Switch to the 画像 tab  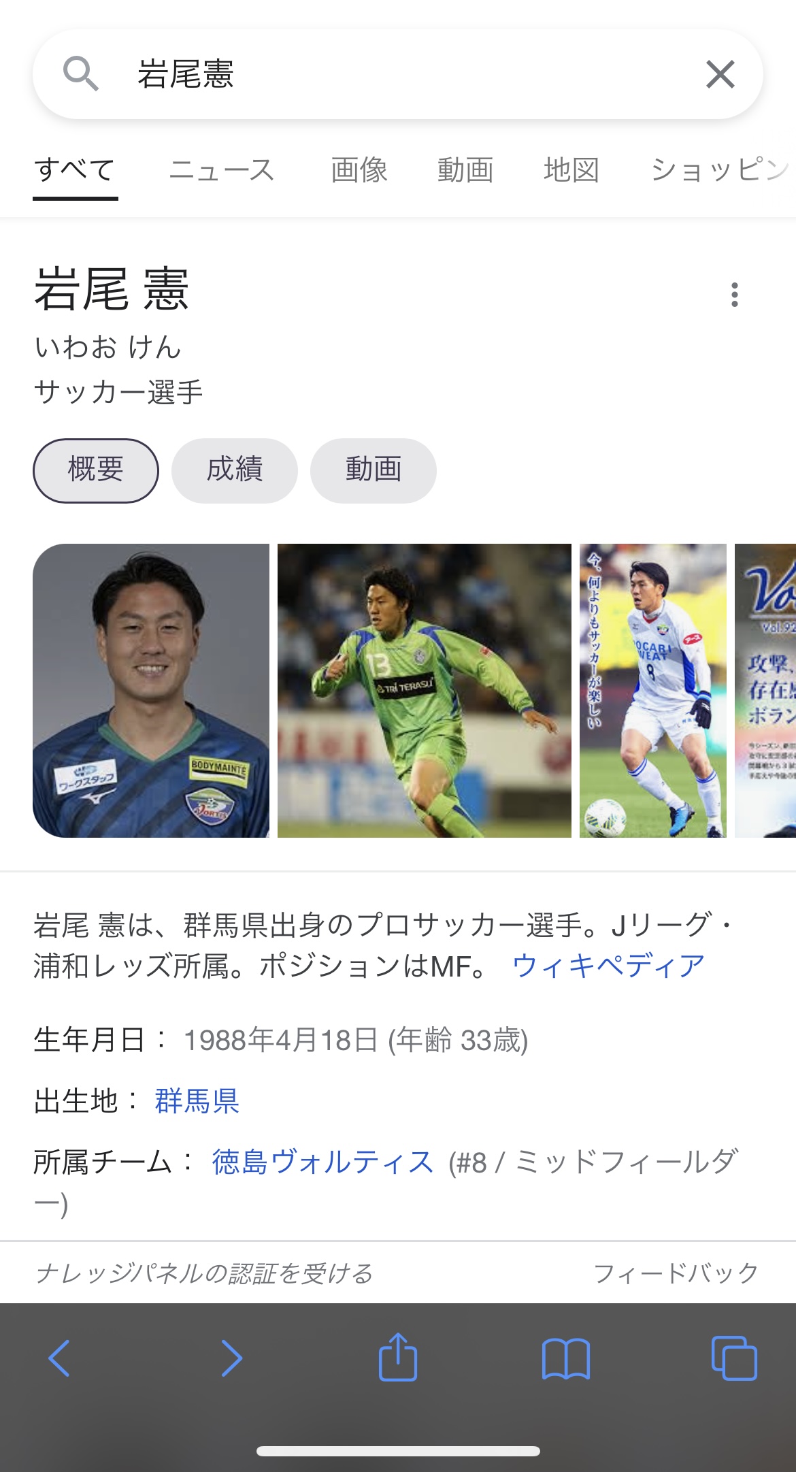(x=359, y=169)
